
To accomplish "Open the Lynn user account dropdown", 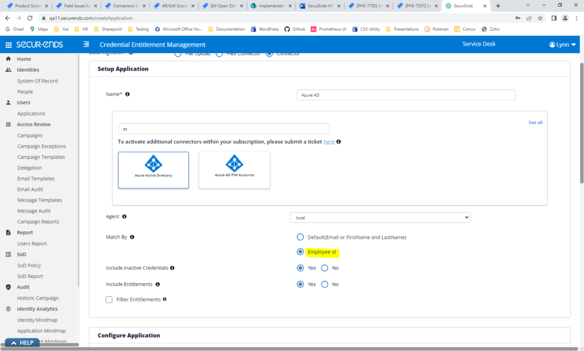I will coord(562,44).
